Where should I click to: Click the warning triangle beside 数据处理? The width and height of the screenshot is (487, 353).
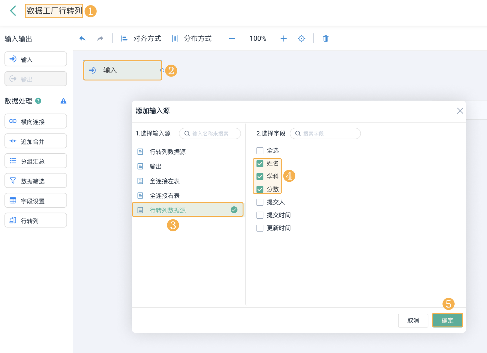click(x=63, y=101)
